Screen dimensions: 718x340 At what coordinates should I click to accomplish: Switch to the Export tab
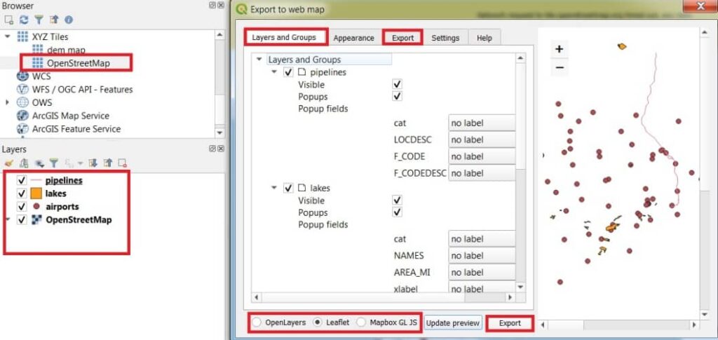point(403,38)
